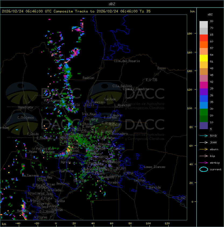224x227 pixels.
Task: Click the '50YD' legend label
Action: click(213, 136)
